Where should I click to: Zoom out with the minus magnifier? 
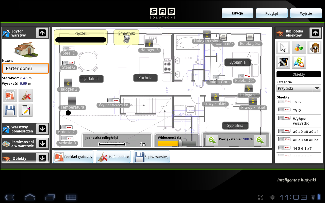tap(212, 140)
